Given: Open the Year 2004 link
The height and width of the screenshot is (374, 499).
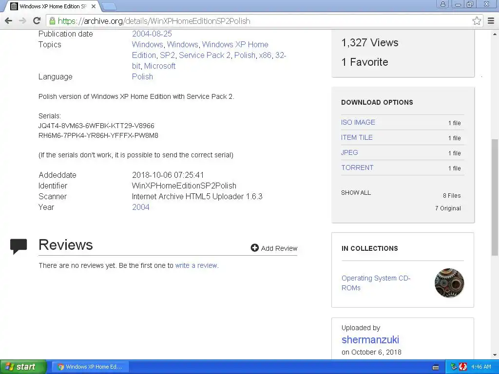Looking at the screenshot, I should coord(141,207).
